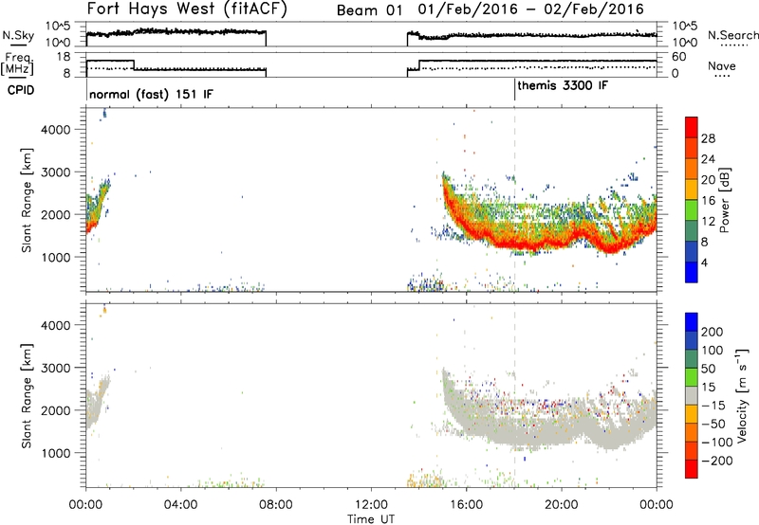
Task: Click the 'CPID' row label
Action: 21,90
